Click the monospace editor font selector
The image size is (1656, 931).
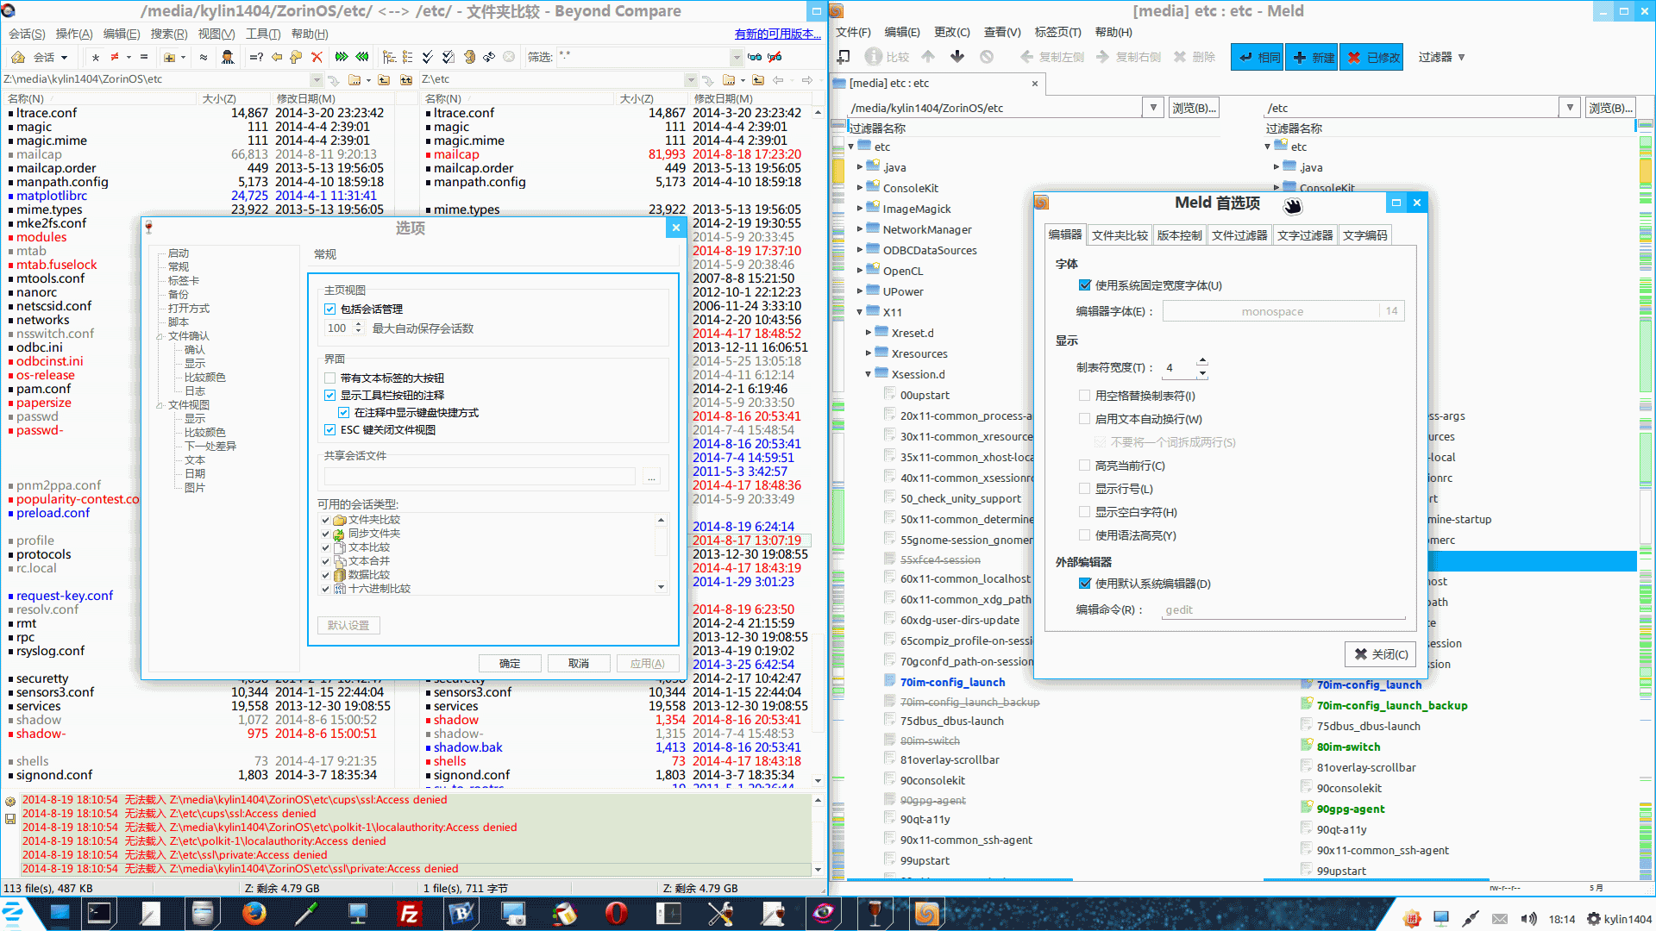(1283, 311)
